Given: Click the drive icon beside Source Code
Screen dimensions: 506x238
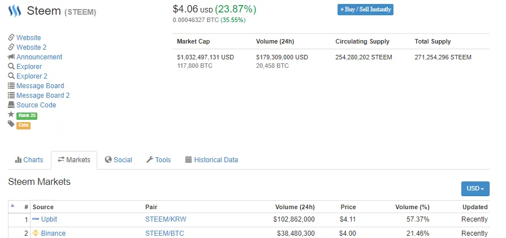Looking at the screenshot, I should (x=11, y=105).
